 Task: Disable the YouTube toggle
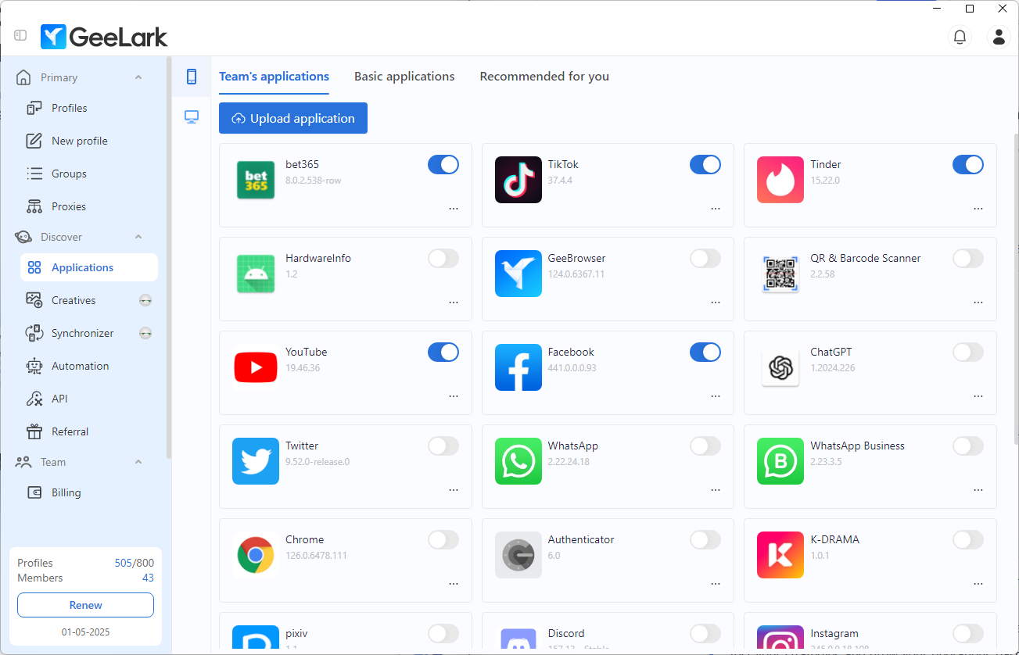click(443, 352)
